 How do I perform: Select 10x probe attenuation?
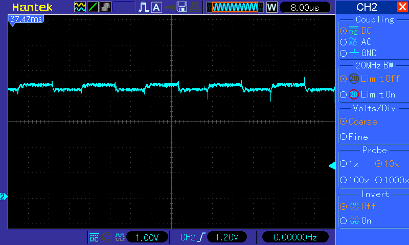pyautogui.click(x=387, y=164)
